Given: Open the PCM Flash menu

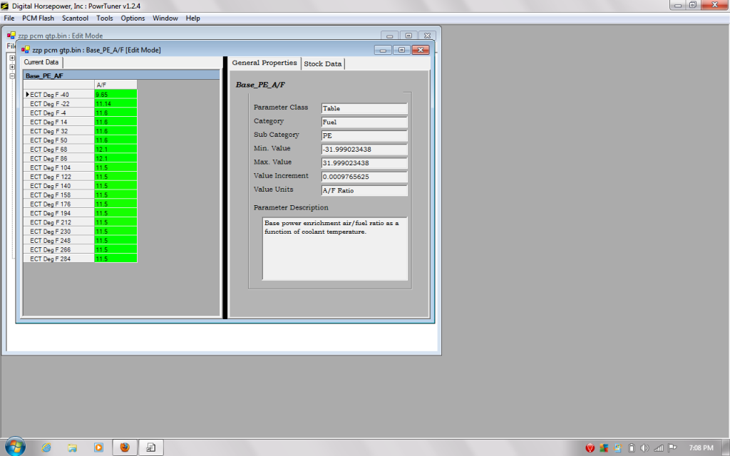Looking at the screenshot, I should tap(38, 18).
